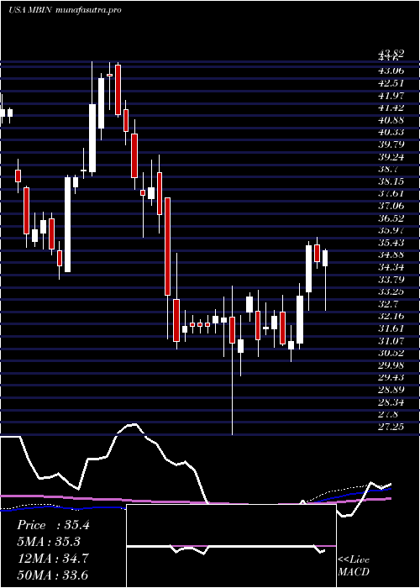Select the 31.61 price label
Screen dimensions: 420x588
pyautogui.click(x=391, y=328)
